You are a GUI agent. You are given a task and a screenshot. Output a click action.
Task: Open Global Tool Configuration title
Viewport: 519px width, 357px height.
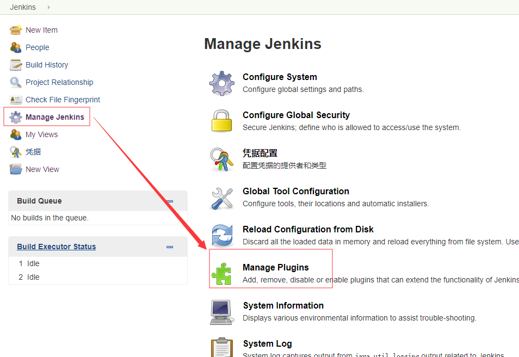pyautogui.click(x=296, y=192)
